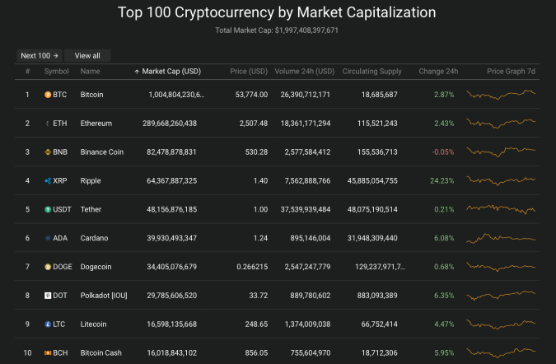Click the Polkadot DOT icon
This screenshot has width=556, height=364.
pos(48,296)
